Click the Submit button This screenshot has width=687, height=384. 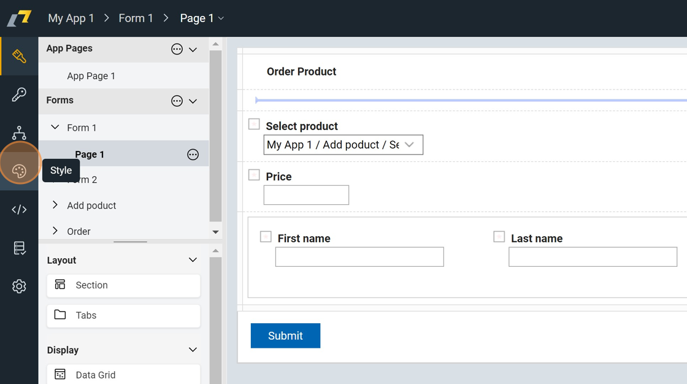[x=285, y=336]
